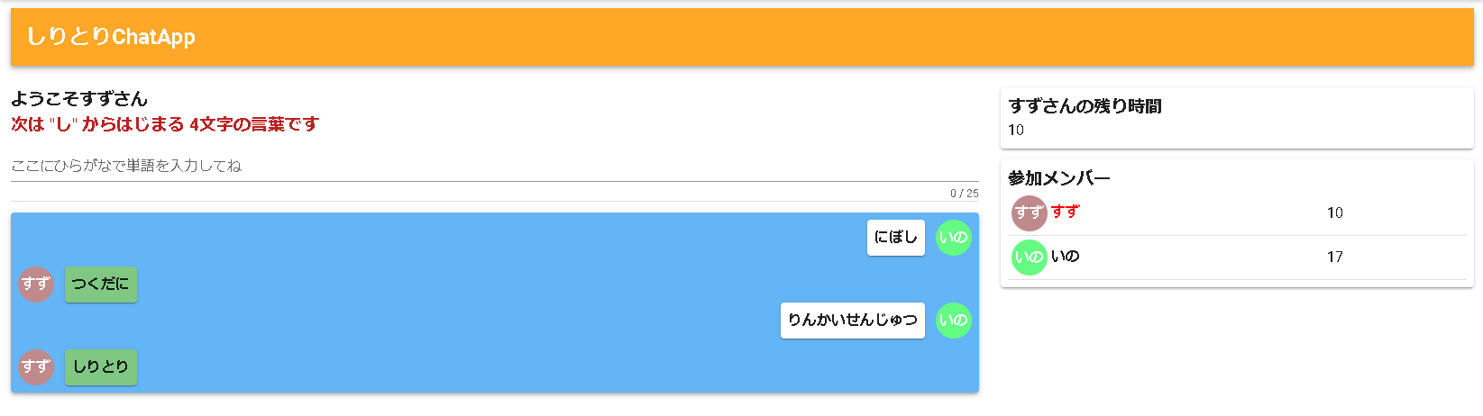
Task: Click the red next-word hint text
Action: (x=165, y=124)
